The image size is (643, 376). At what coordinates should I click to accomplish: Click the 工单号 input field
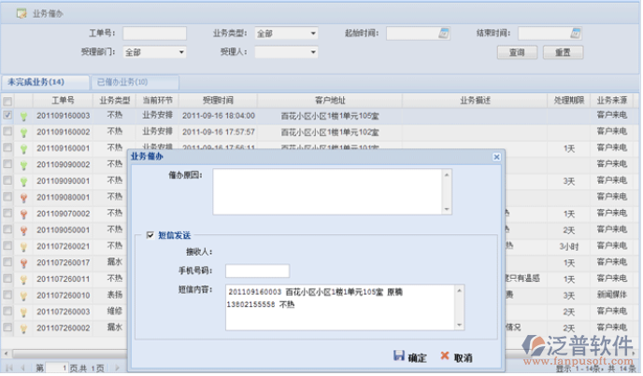coord(154,34)
